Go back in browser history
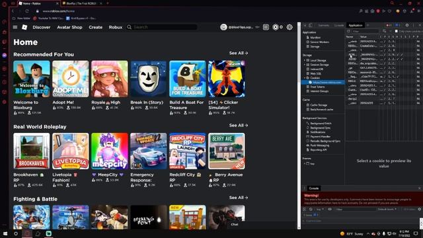Image resolution: width=423 pixels, height=238 pixels. 13,11
